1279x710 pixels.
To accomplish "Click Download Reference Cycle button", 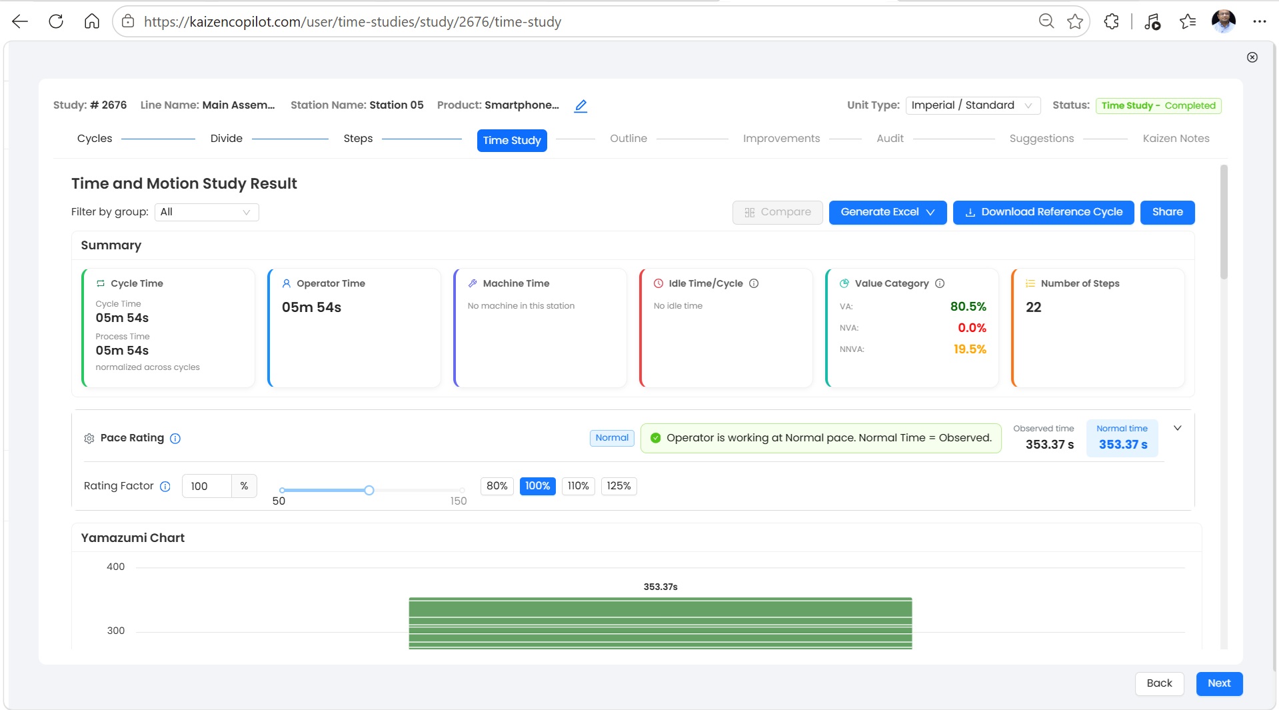I will pos(1043,212).
